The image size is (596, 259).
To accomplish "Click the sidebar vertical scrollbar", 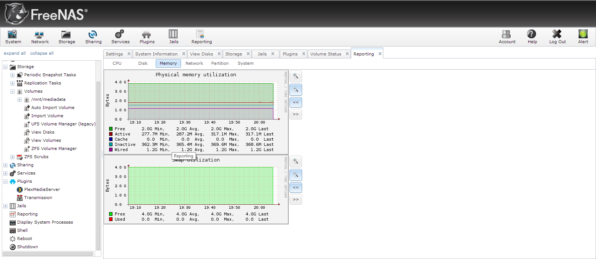I will (x=98, y=165).
